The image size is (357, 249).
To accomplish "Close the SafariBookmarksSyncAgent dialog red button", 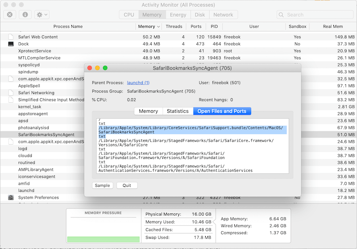I will (x=90, y=68).
